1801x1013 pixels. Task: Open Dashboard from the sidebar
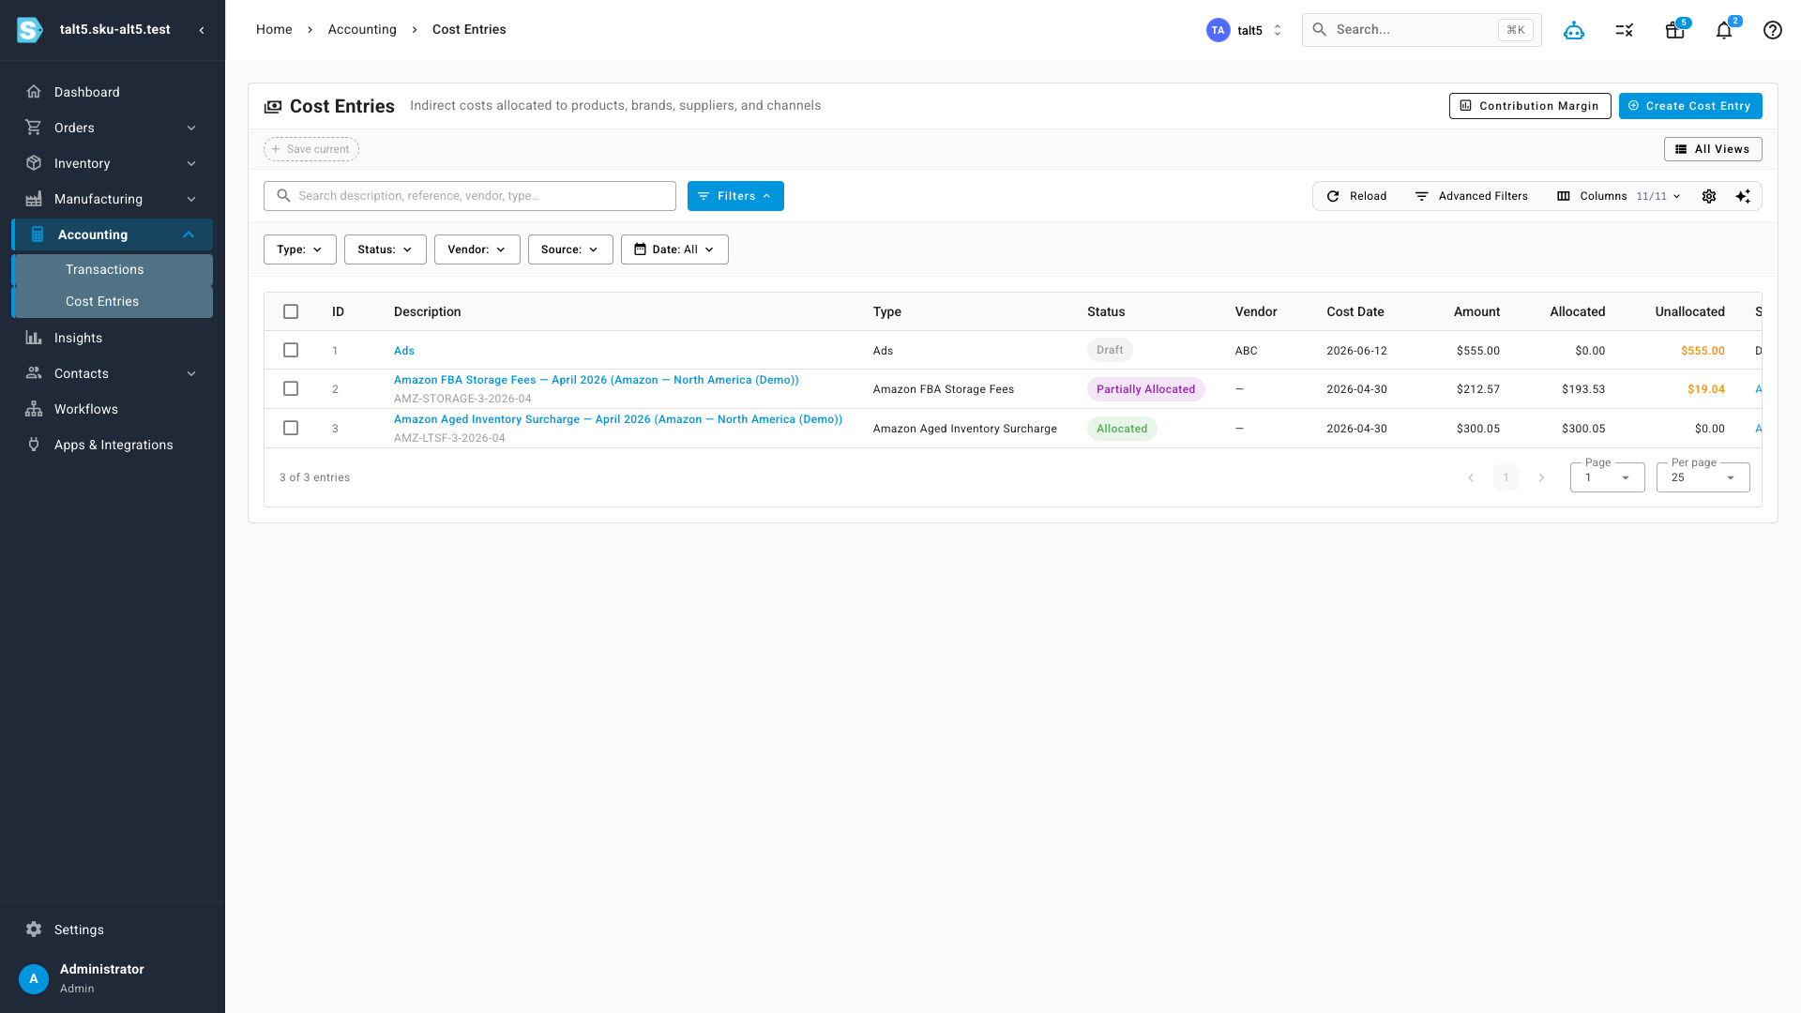pyautogui.click(x=113, y=92)
